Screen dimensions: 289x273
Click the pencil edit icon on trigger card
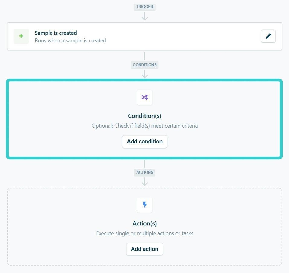coord(268,36)
